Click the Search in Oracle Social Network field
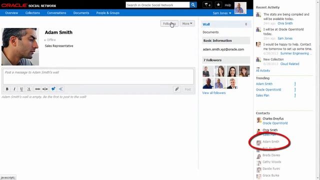This screenshot has height=180, width=320. [x=157, y=5]
